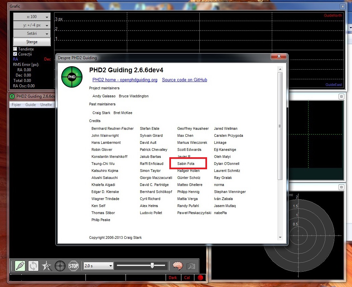Click the Cal status bar entry
352x287 pixels.
pyautogui.click(x=187, y=278)
